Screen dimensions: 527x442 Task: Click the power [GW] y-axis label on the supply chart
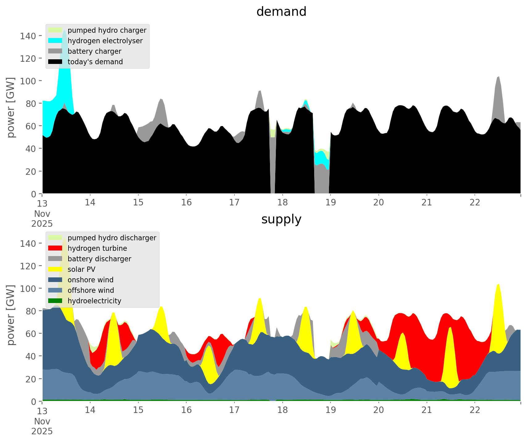[x=11, y=315]
